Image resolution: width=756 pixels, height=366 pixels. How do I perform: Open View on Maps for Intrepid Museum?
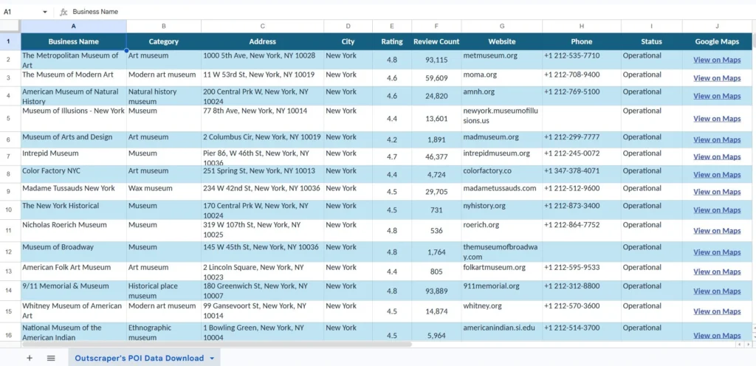coord(717,156)
